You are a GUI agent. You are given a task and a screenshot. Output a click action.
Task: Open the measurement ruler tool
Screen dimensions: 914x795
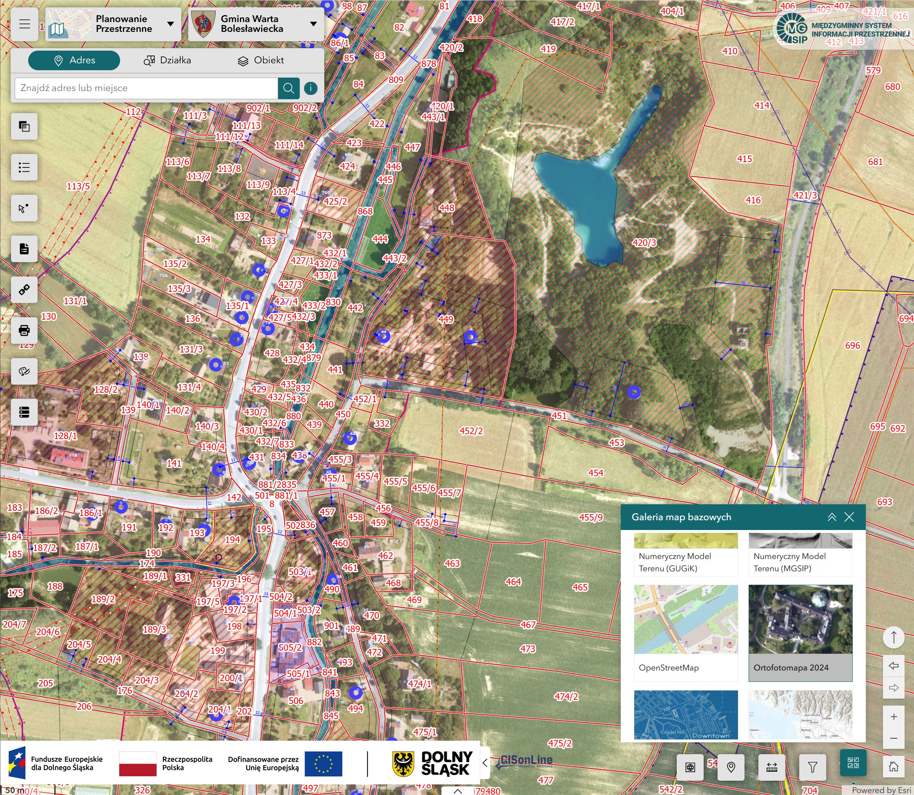pos(771,767)
